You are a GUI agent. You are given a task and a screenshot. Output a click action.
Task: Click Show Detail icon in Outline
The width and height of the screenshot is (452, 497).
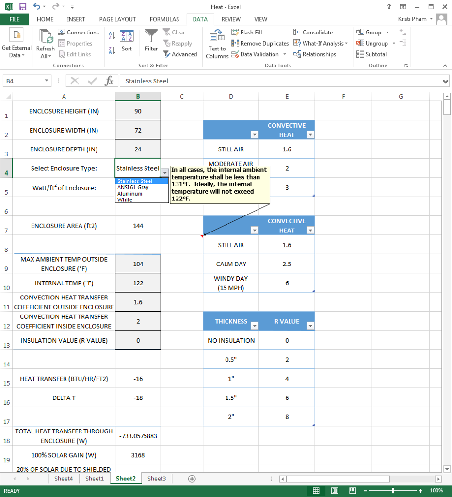tap(403, 32)
